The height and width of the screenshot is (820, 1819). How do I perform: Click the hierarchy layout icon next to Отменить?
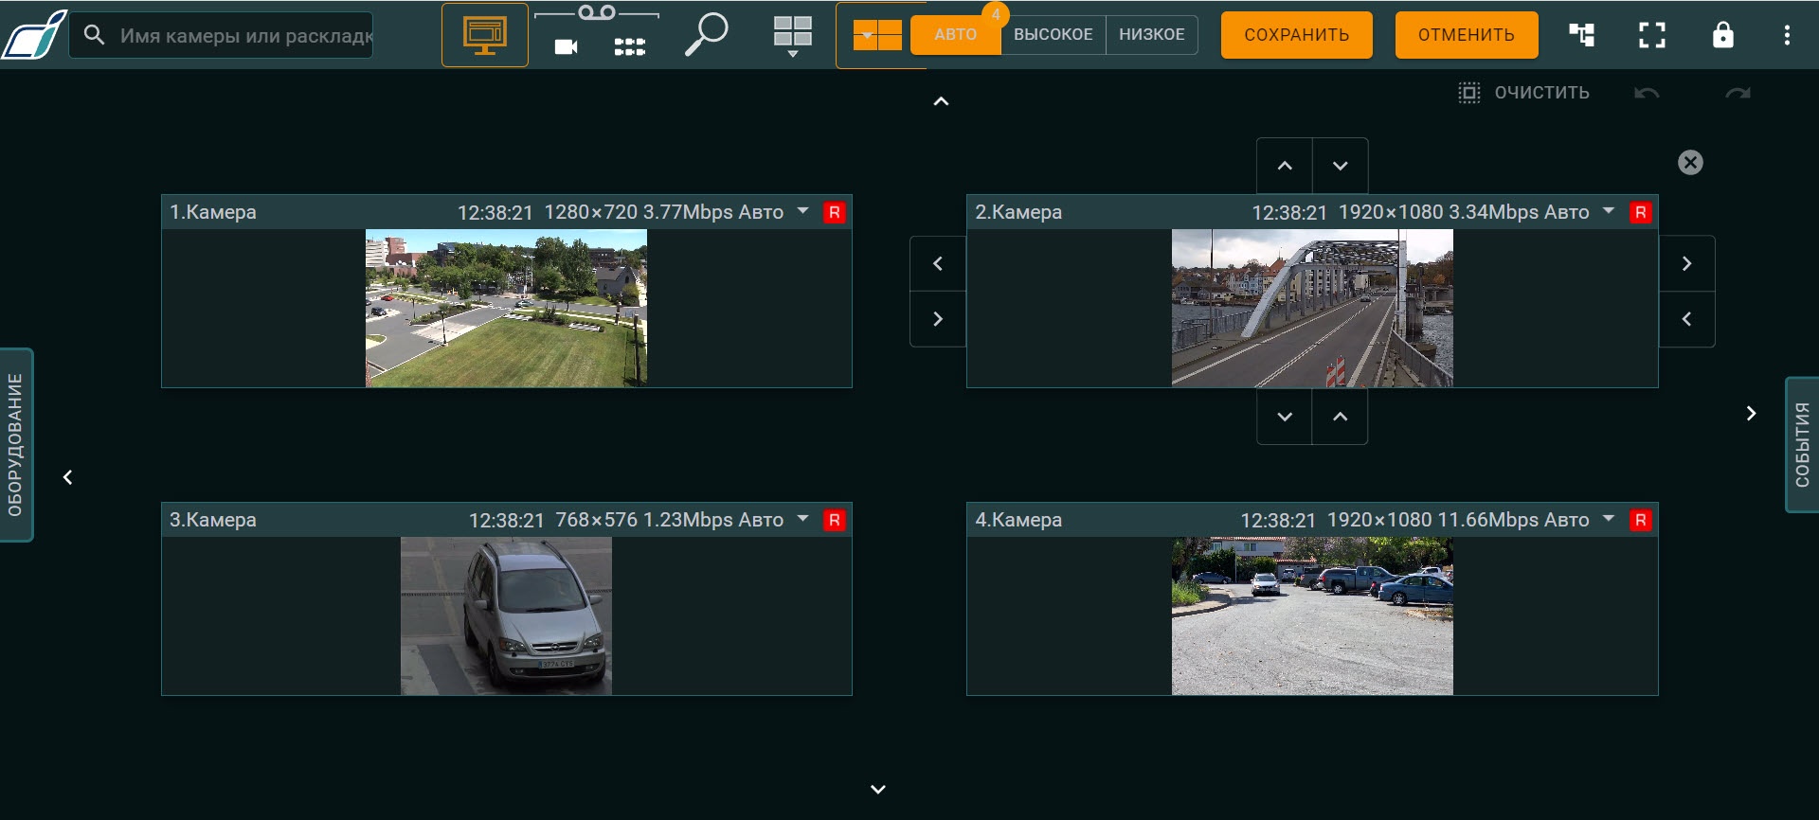point(1581,35)
